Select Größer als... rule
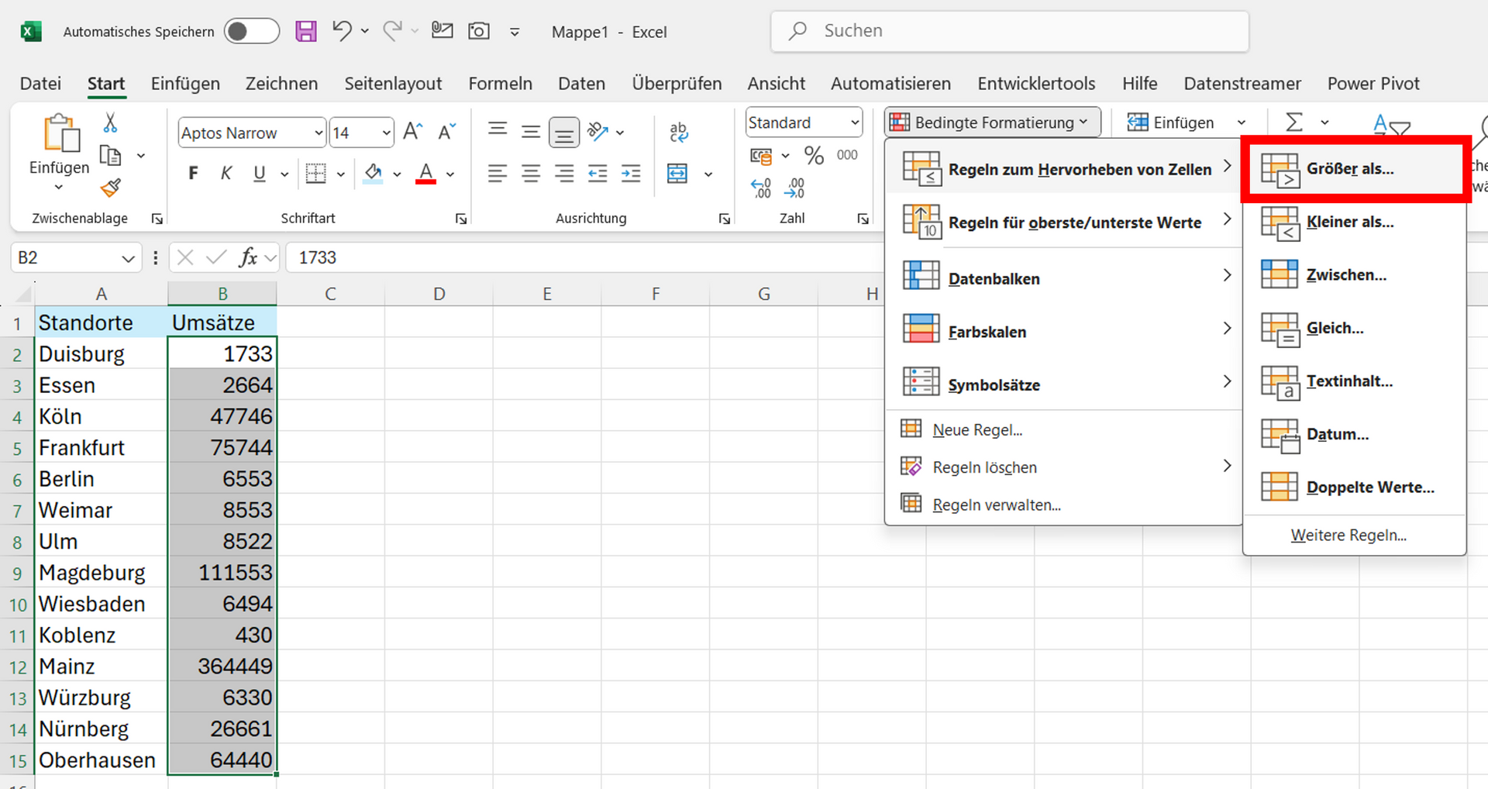Image resolution: width=1488 pixels, height=789 pixels. [1355, 169]
